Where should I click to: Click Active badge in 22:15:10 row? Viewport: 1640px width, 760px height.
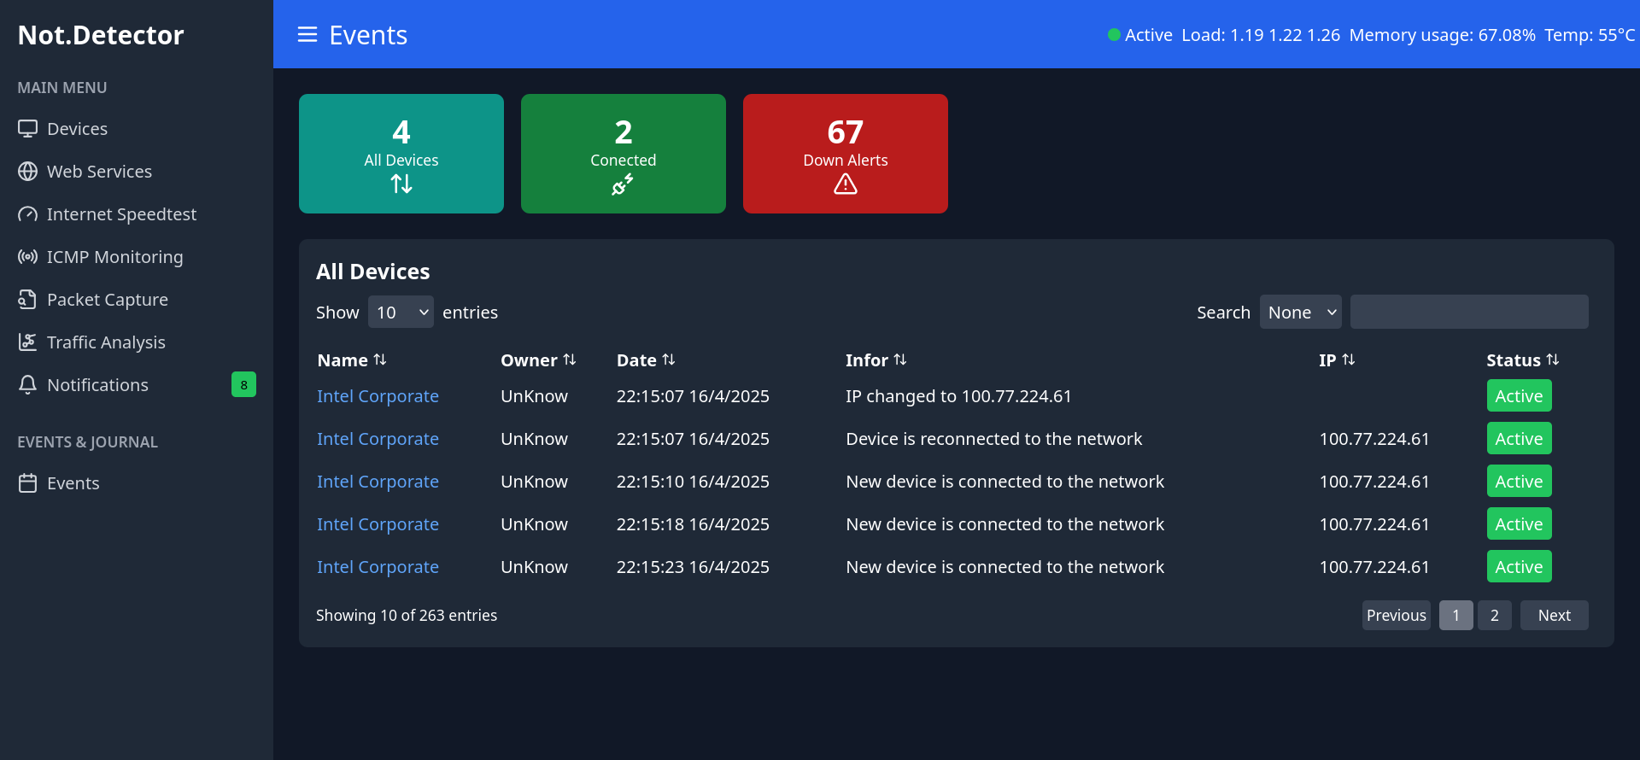click(1519, 481)
